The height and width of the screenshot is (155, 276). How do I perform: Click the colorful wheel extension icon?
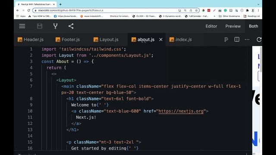pyautogui.click(x=203, y=10)
